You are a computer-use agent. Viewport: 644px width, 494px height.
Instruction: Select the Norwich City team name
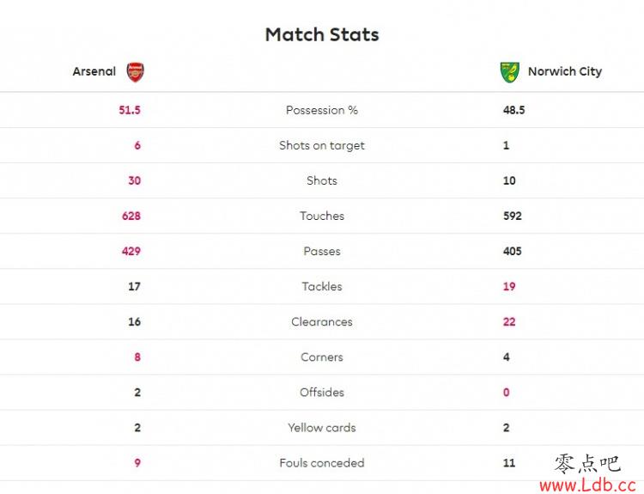(x=565, y=71)
